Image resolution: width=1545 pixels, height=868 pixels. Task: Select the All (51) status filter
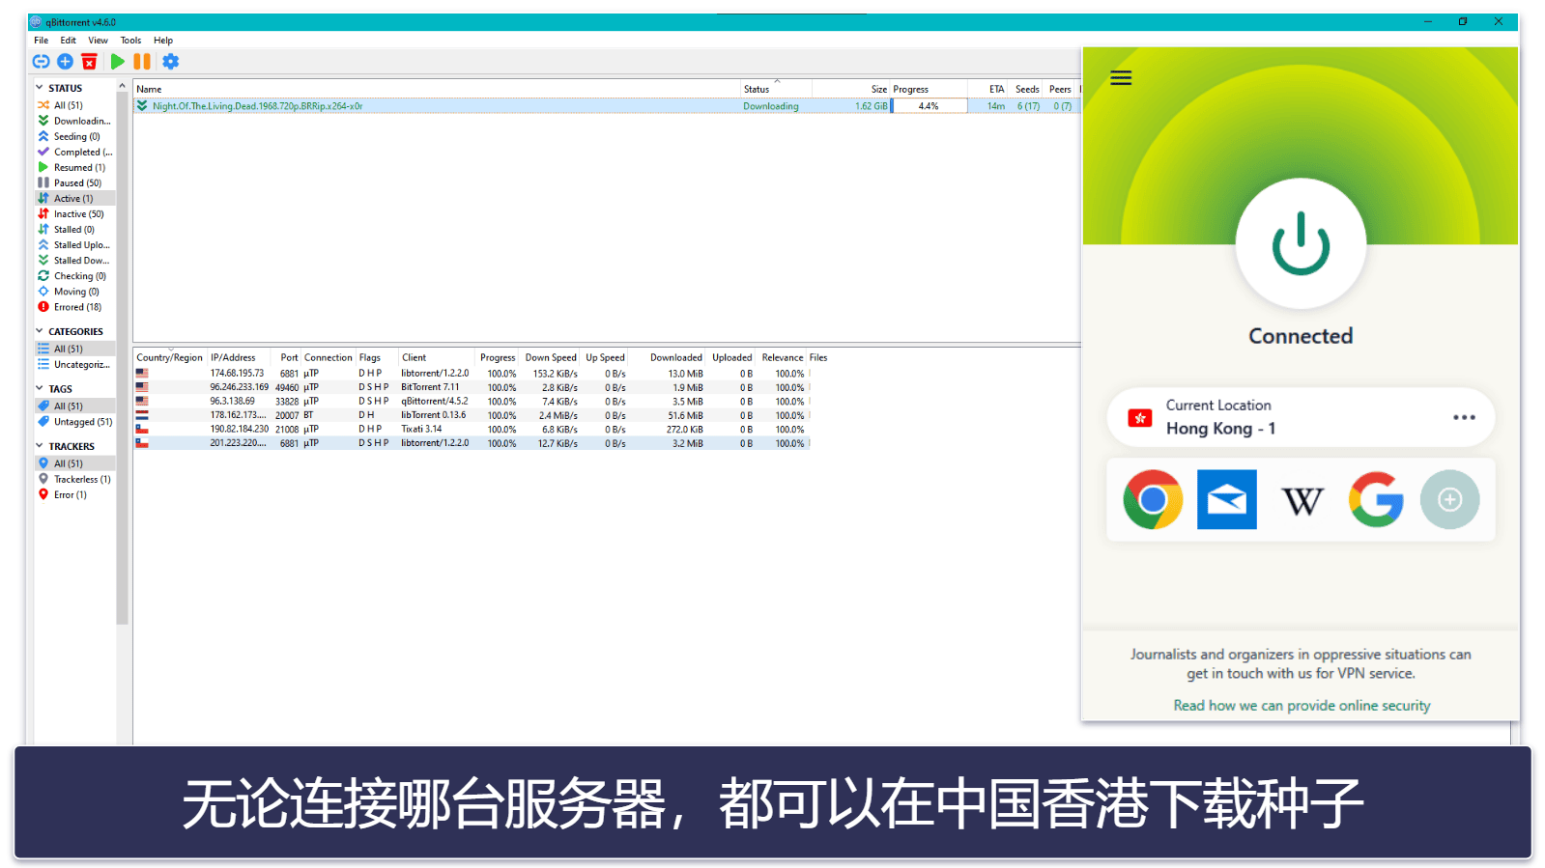coord(74,105)
